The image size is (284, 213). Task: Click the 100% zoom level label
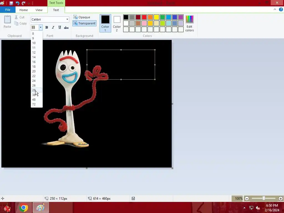239,199
